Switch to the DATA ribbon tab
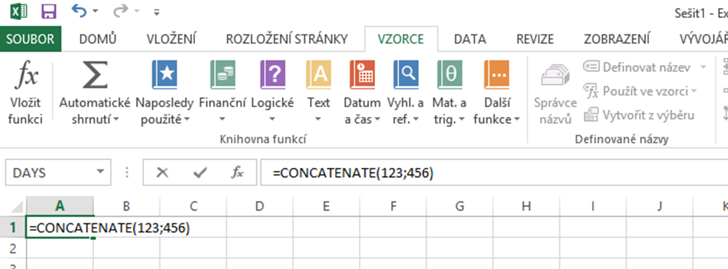This screenshot has height=269, width=728. 470,39
